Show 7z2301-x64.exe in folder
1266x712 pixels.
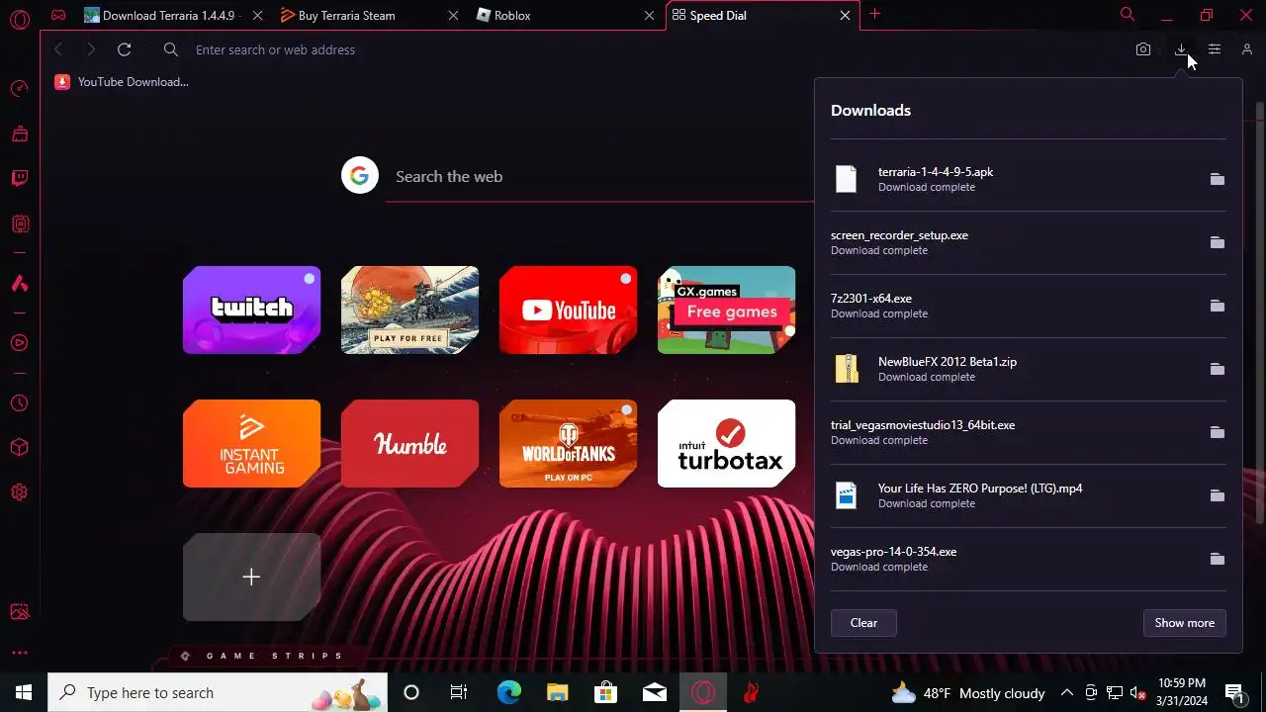pos(1218,306)
